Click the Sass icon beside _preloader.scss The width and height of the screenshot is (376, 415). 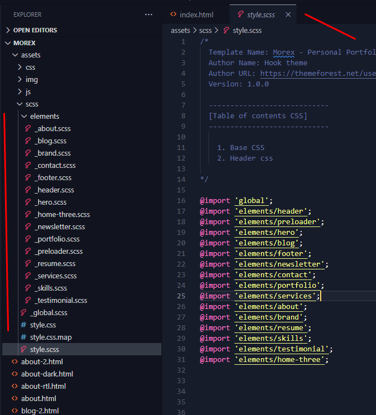[x=28, y=251]
